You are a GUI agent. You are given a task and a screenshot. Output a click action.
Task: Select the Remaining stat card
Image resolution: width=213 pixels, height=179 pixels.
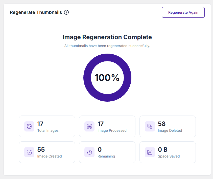(107, 152)
